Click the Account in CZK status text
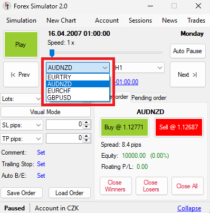This screenshot has height=213, width=210. point(57,208)
